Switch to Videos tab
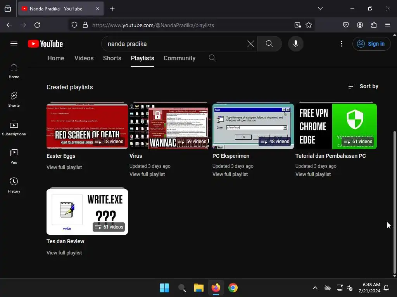The height and width of the screenshot is (297, 397). [x=84, y=58]
